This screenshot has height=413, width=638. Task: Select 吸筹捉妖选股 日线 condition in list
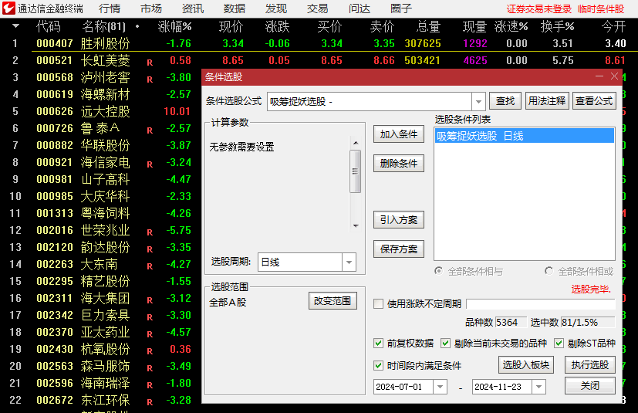(x=524, y=136)
